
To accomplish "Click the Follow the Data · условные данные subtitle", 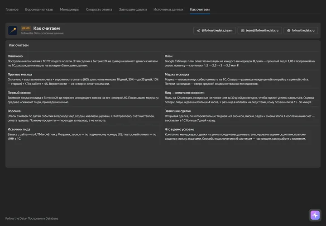I will pyautogui.click(x=42, y=33).
